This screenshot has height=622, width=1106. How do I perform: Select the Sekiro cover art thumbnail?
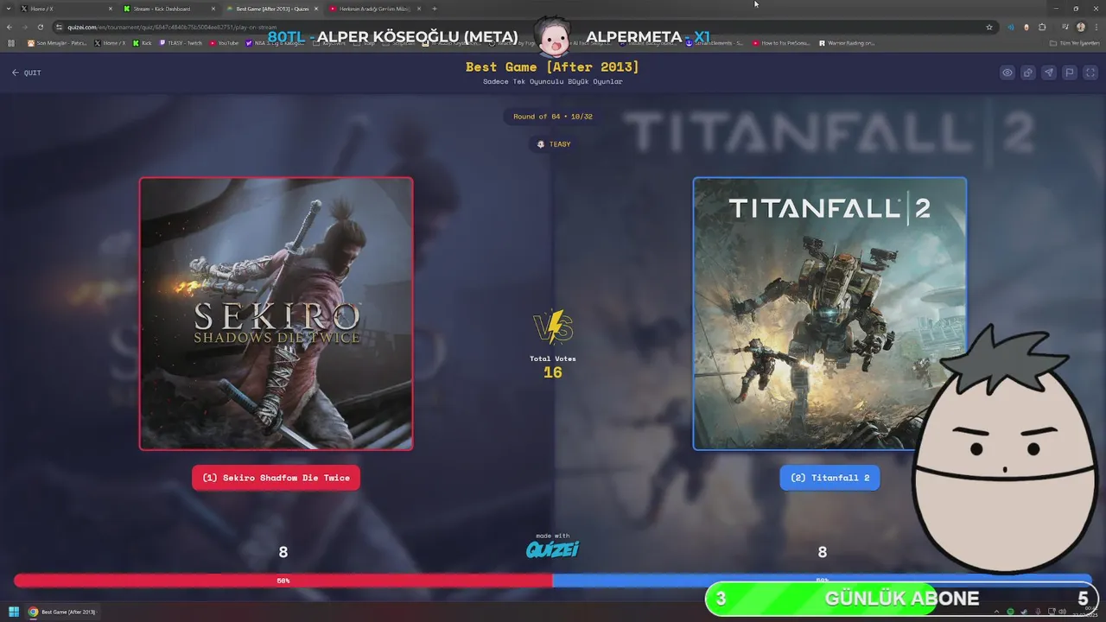(276, 314)
